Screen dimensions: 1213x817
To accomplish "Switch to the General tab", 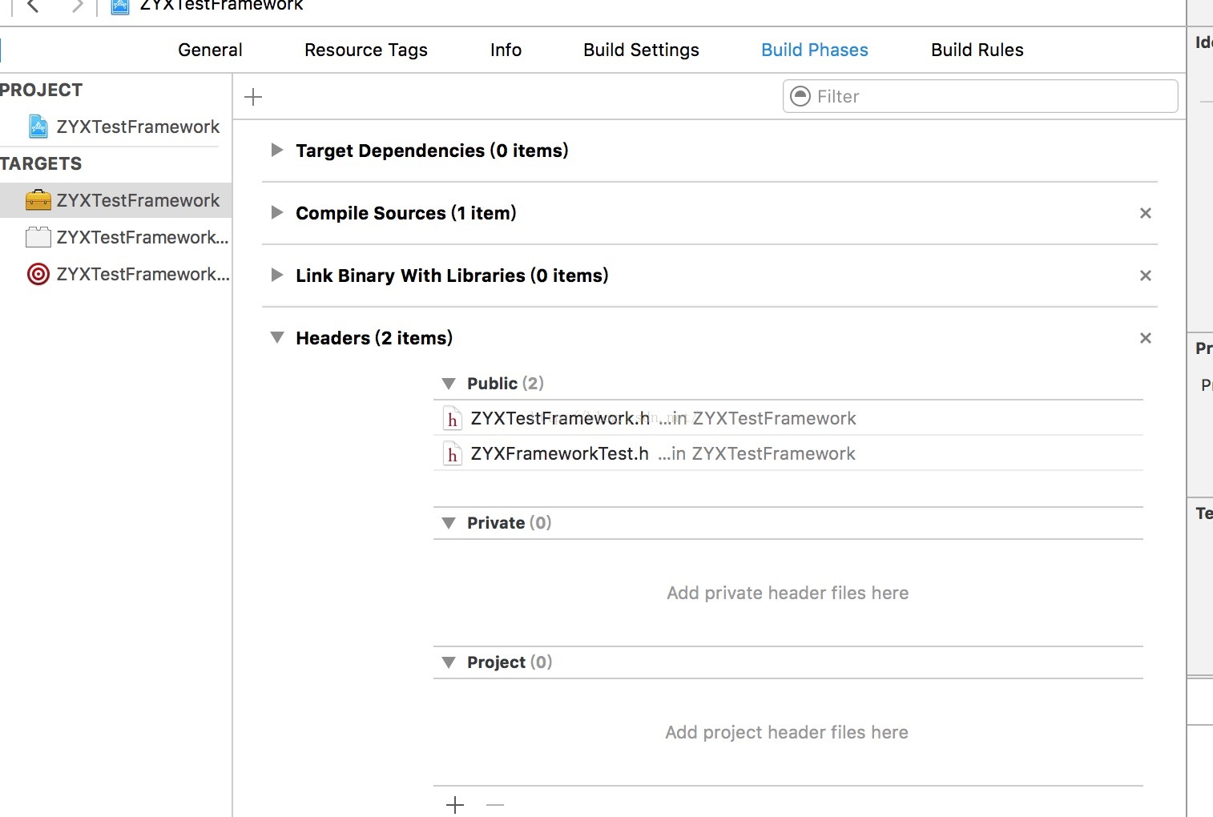I will 210,50.
